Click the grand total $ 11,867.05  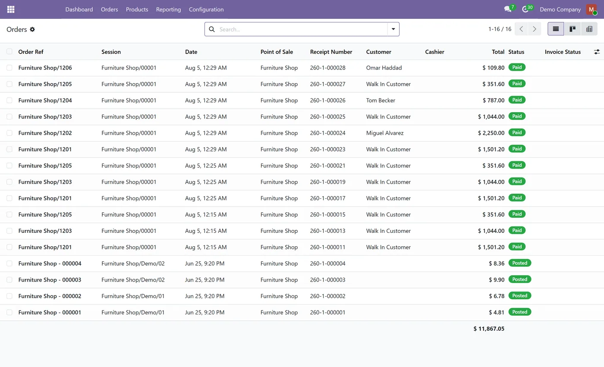[x=489, y=329]
